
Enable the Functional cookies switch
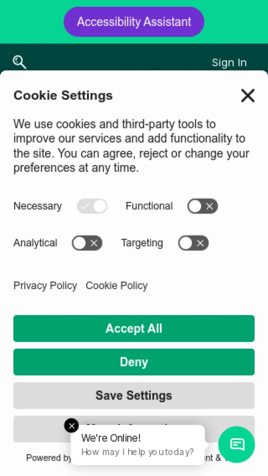click(x=202, y=206)
